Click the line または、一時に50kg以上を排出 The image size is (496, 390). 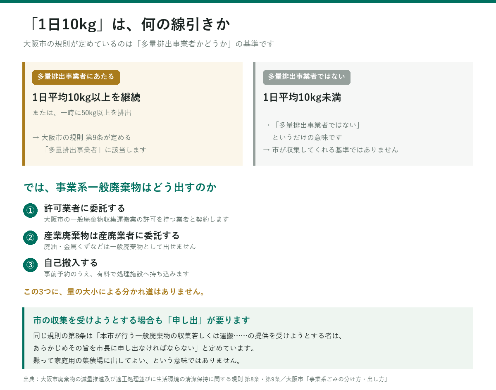point(82,113)
